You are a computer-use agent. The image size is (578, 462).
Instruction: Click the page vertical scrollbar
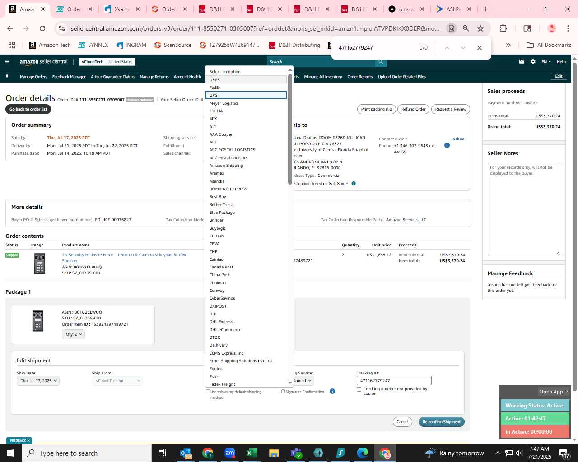[x=574, y=226]
